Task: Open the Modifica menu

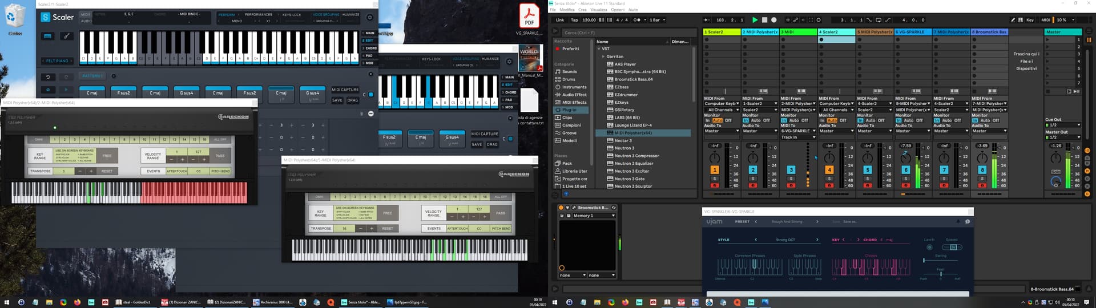Action: tap(567, 10)
